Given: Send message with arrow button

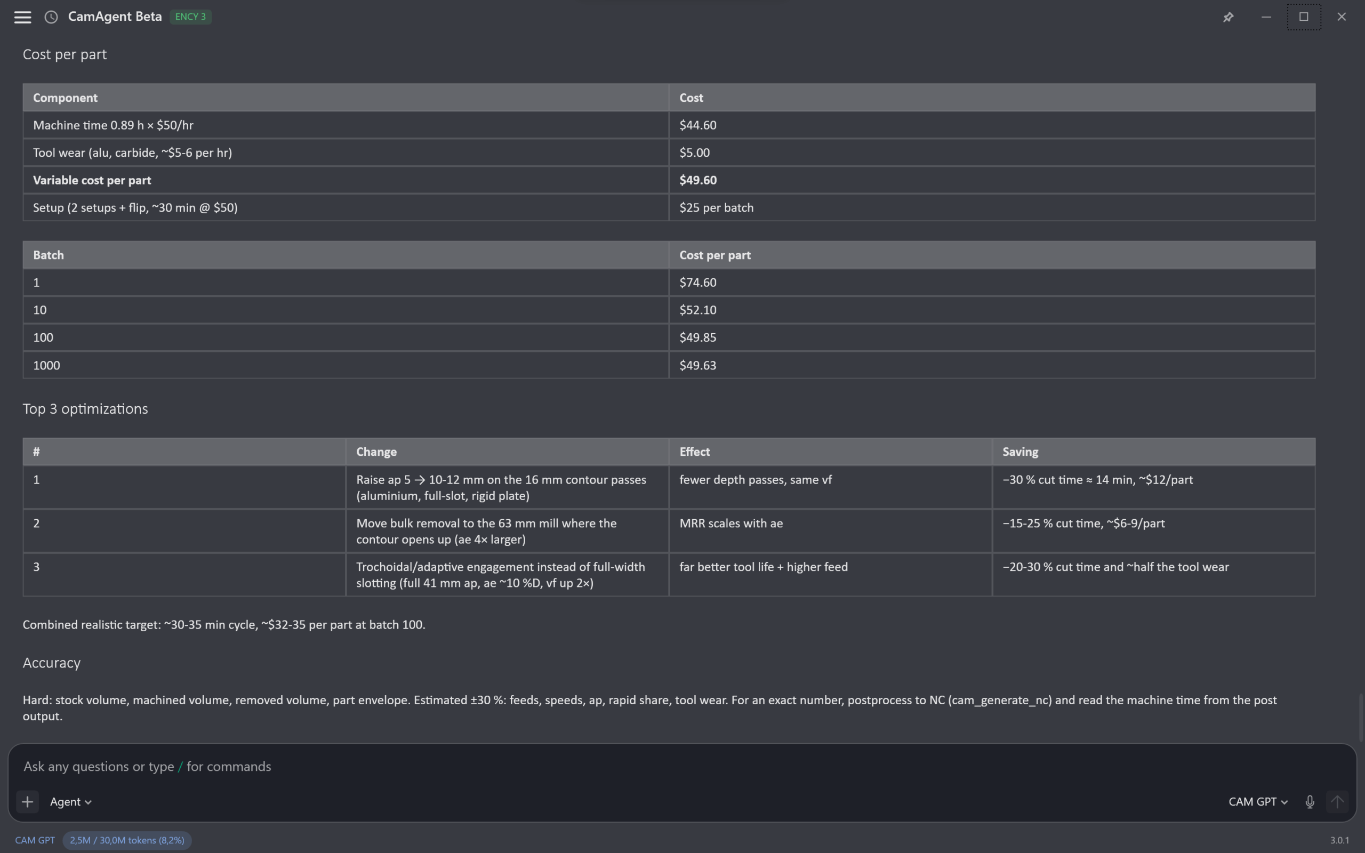Looking at the screenshot, I should pyautogui.click(x=1337, y=802).
